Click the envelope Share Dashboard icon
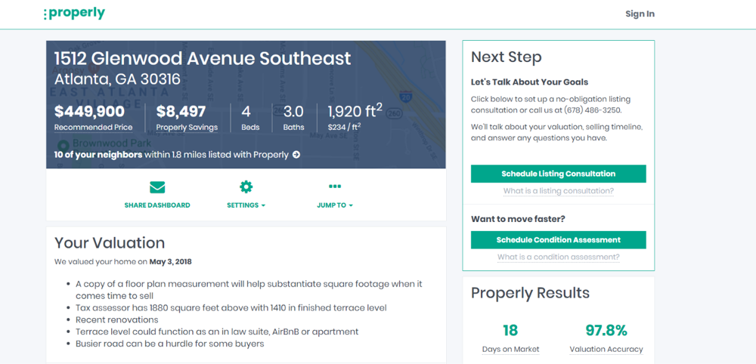This screenshot has height=364, width=756. 157,187
